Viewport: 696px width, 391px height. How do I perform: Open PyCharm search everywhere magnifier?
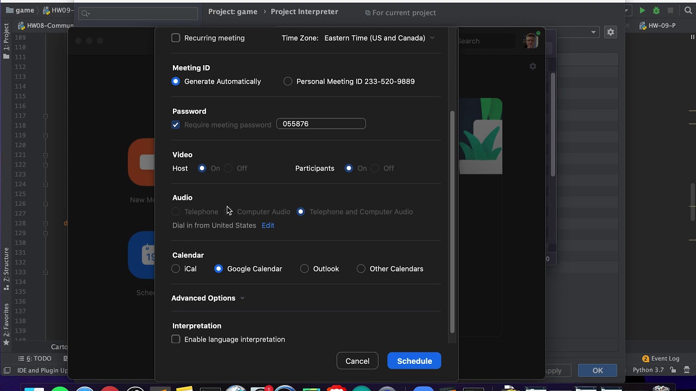coord(688,10)
